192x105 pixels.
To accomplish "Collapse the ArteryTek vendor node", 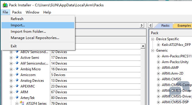I will click(x=11, y=98).
